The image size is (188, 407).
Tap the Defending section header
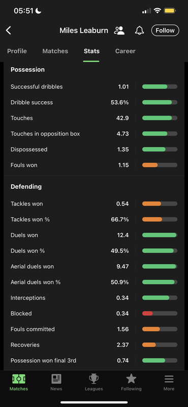click(26, 187)
